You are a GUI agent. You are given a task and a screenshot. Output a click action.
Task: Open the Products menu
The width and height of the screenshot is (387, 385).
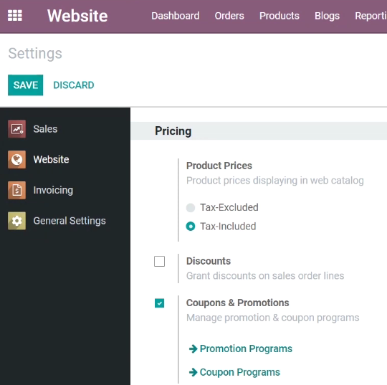click(x=279, y=16)
